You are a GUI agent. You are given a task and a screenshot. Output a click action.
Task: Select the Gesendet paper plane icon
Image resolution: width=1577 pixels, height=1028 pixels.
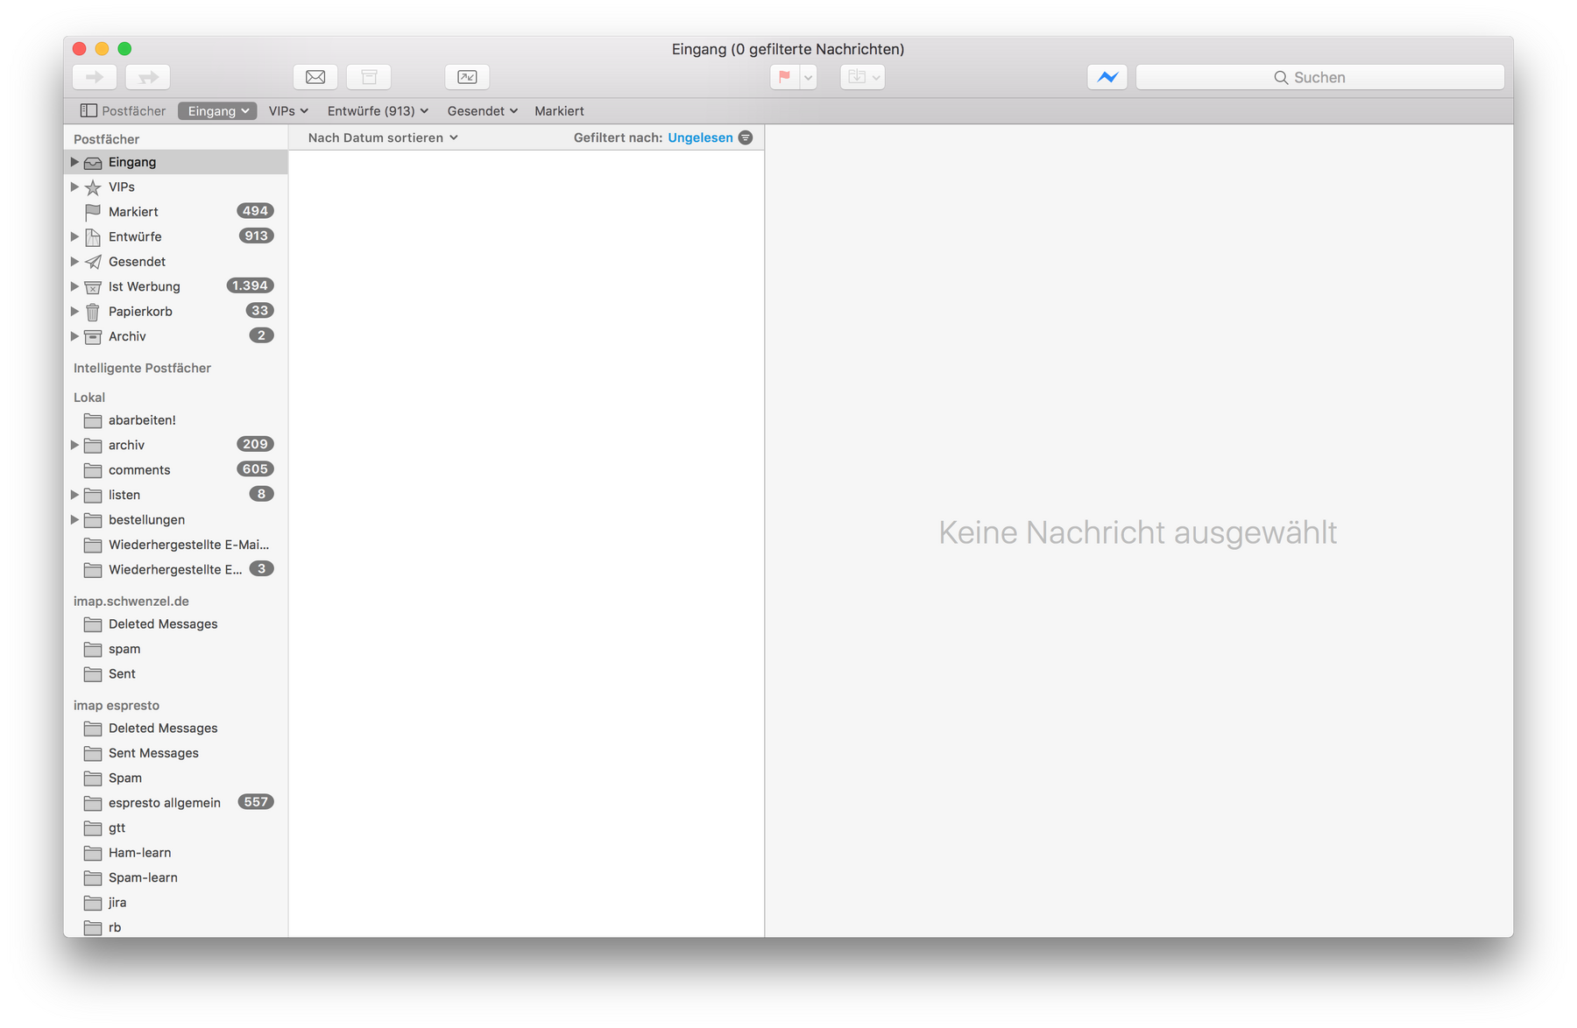point(93,262)
